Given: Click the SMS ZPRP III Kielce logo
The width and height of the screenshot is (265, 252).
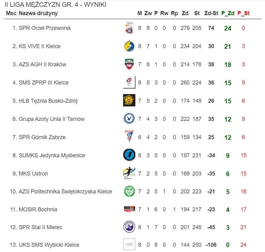Looking at the screenshot, I should pos(129,82).
